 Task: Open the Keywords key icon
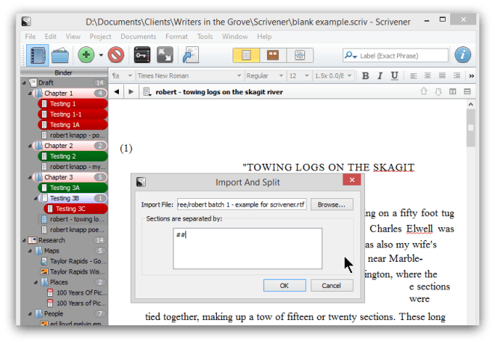click(x=142, y=55)
